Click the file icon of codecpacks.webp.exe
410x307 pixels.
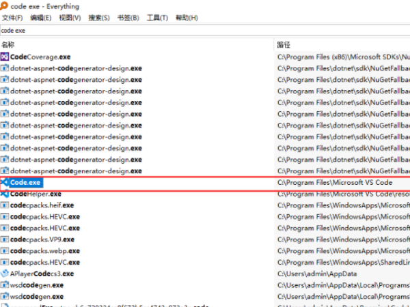(x=5, y=251)
